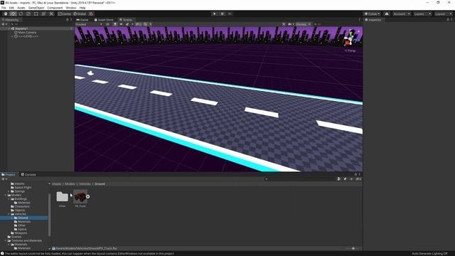The image size is (455, 256).
Task: Open the Layout dropdown
Action: coord(443,14)
